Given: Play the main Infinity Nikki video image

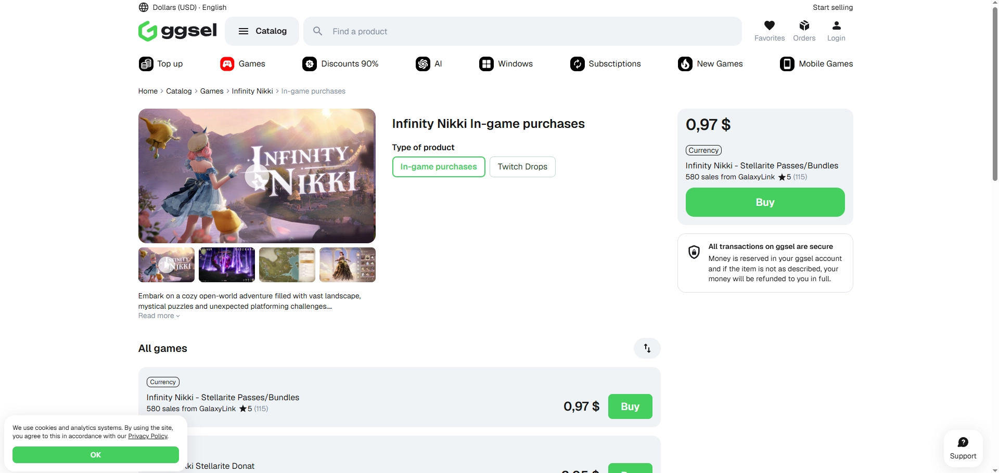Looking at the screenshot, I should [x=257, y=176].
